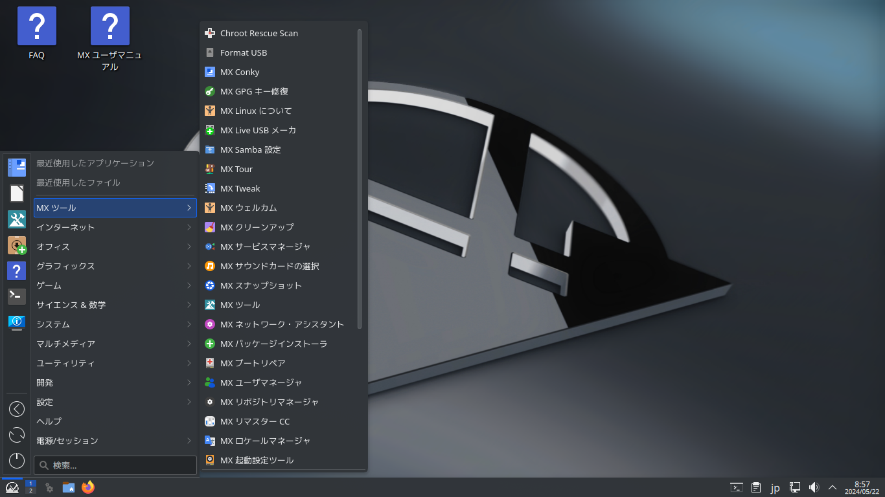Image resolution: width=885 pixels, height=497 pixels.
Task: Open the help question-mark favorite in the sidebar
Action: 17,271
